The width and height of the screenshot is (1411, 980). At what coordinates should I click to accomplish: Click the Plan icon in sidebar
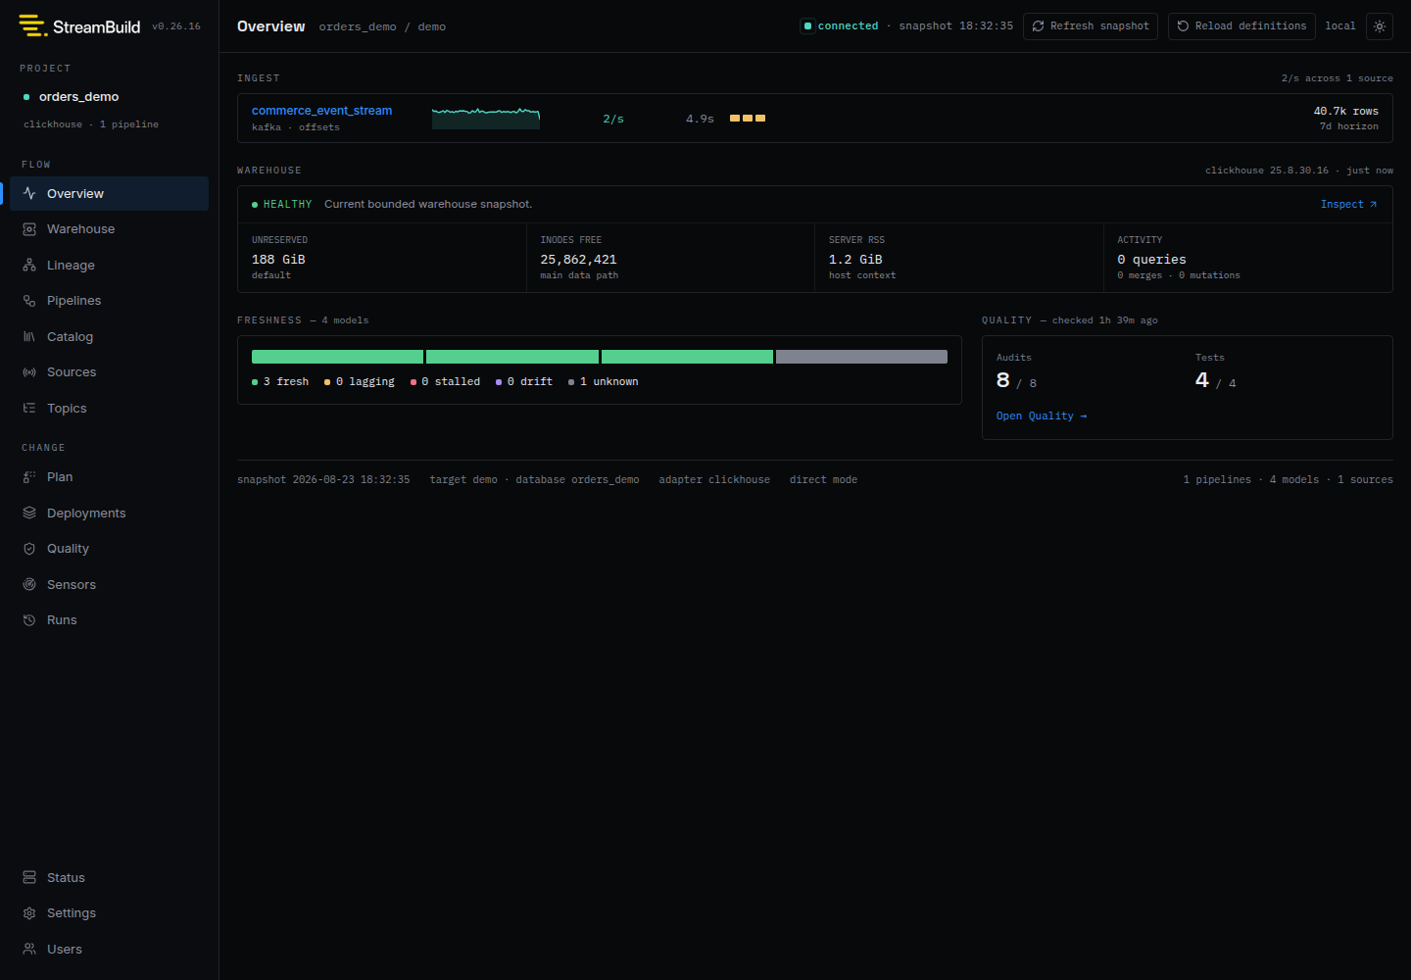click(x=29, y=477)
